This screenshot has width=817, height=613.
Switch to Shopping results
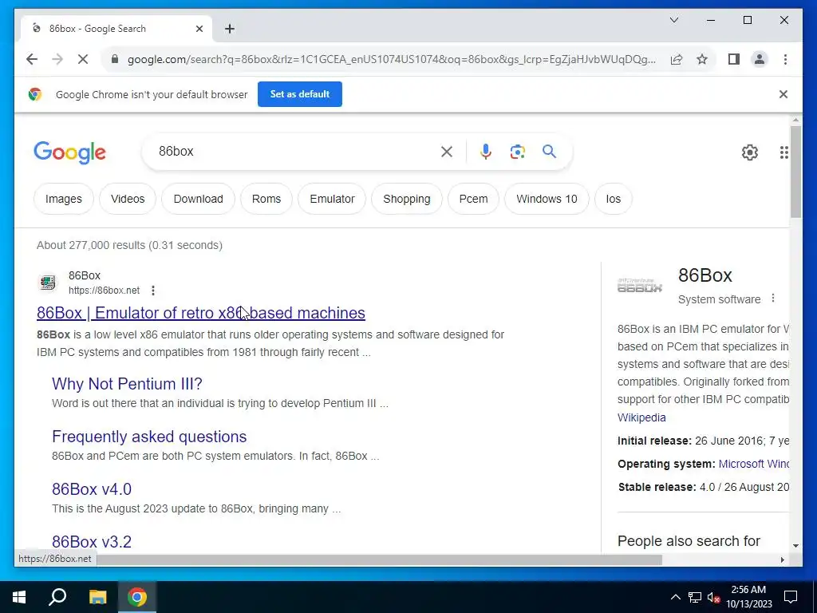[x=406, y=199]
